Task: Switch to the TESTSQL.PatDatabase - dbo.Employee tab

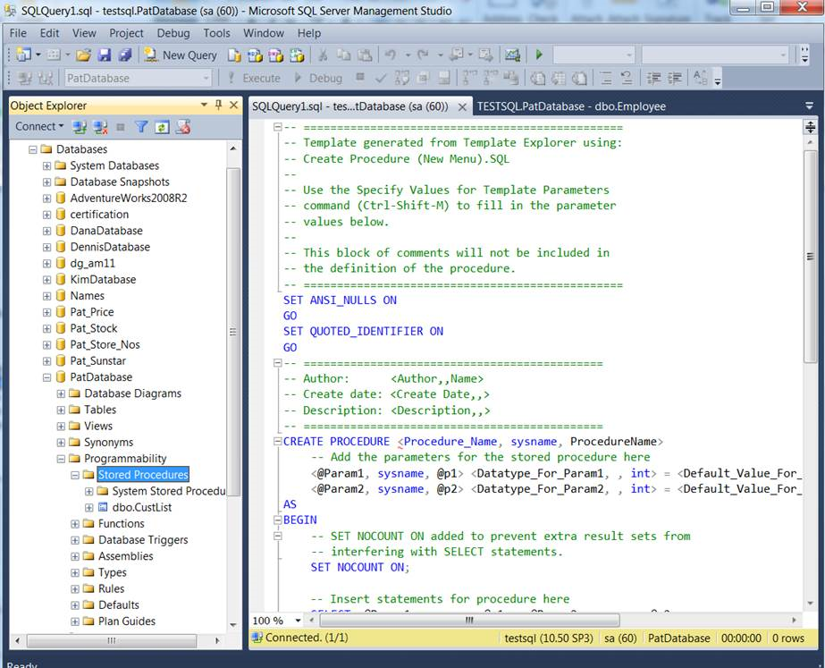Action: point(571,106)
